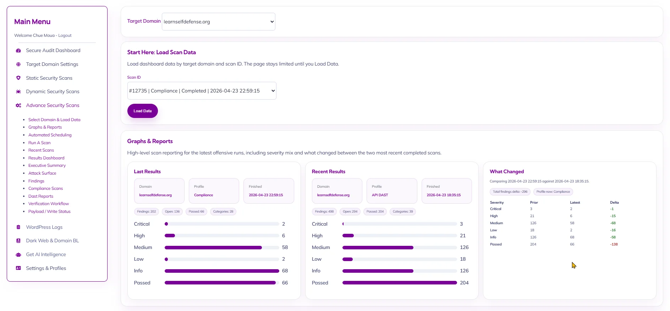This screenshot has height=311, width=670.
Task: Click the Settings & Profiles card icon
Action: coord(18,268)
